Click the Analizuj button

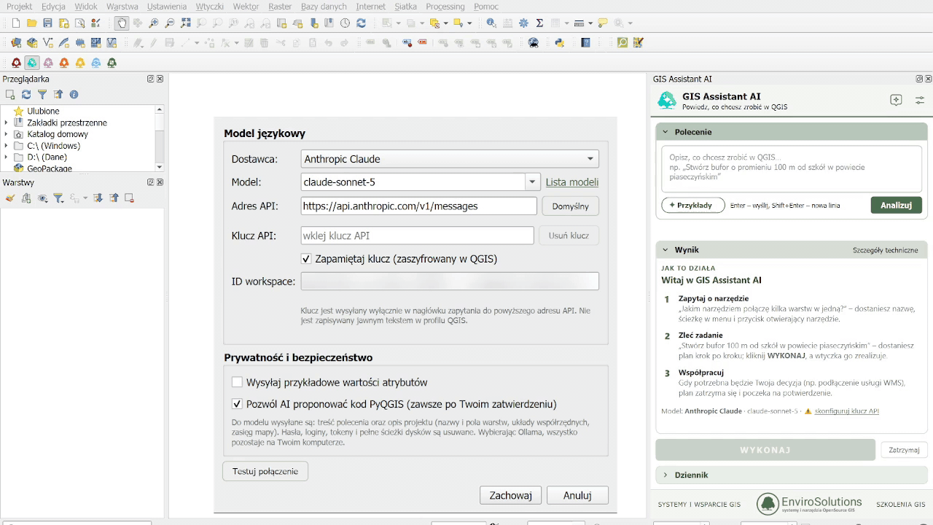pyautogui.click(x=896, y=205)
